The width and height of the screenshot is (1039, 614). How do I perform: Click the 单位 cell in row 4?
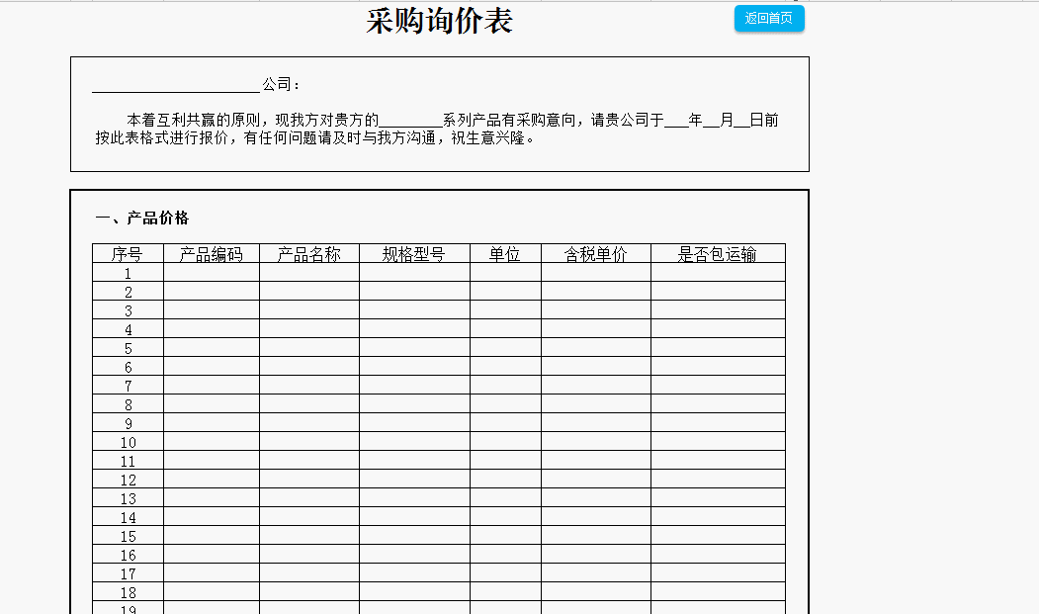[505, 329]
